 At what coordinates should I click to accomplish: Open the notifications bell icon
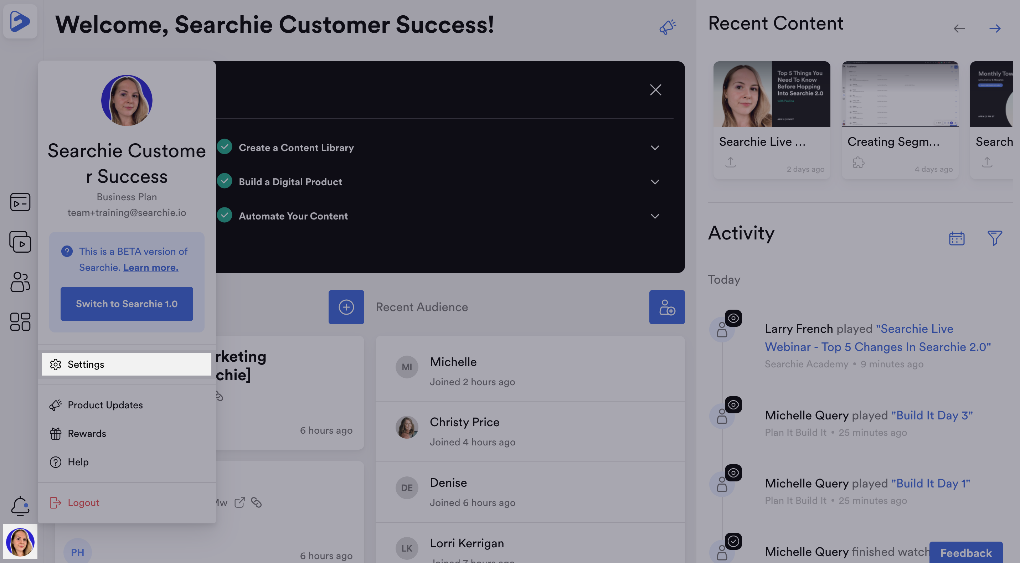pyautogui.click(x=20, y=506)
